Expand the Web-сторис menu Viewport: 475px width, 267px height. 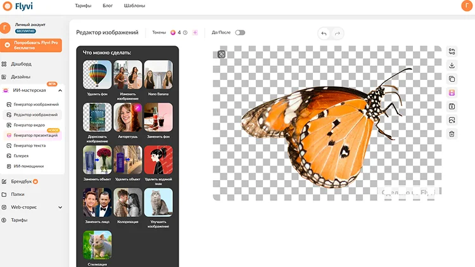(60, 207)
